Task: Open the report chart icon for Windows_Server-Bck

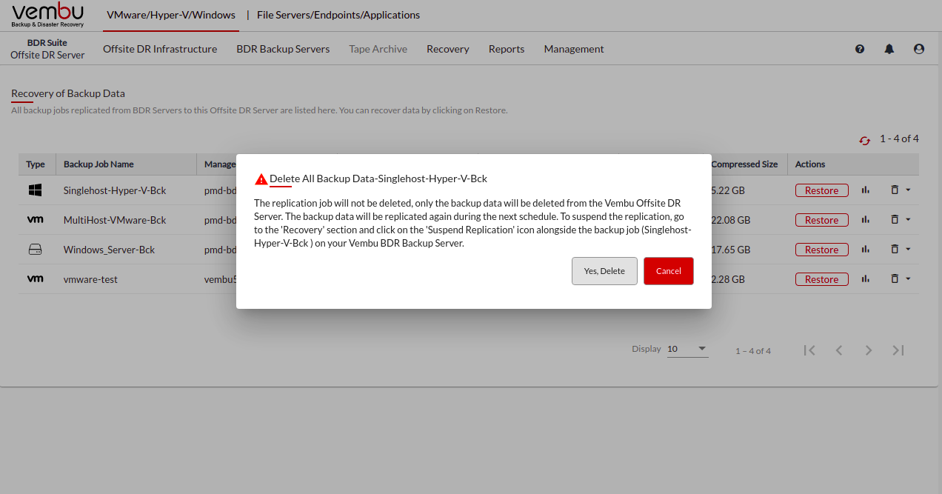Action: (x=865, y=250)
